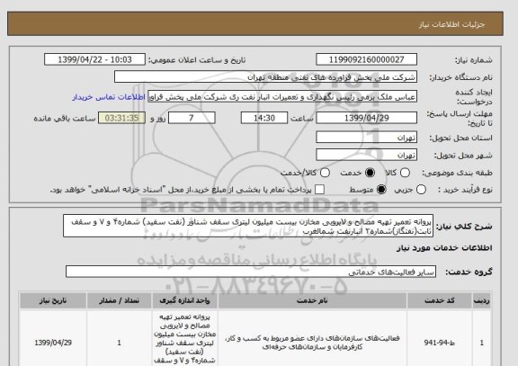Click the deadline date field 1399/04/29
Screen dimensions: 518x366
click(x=366, y=118)
